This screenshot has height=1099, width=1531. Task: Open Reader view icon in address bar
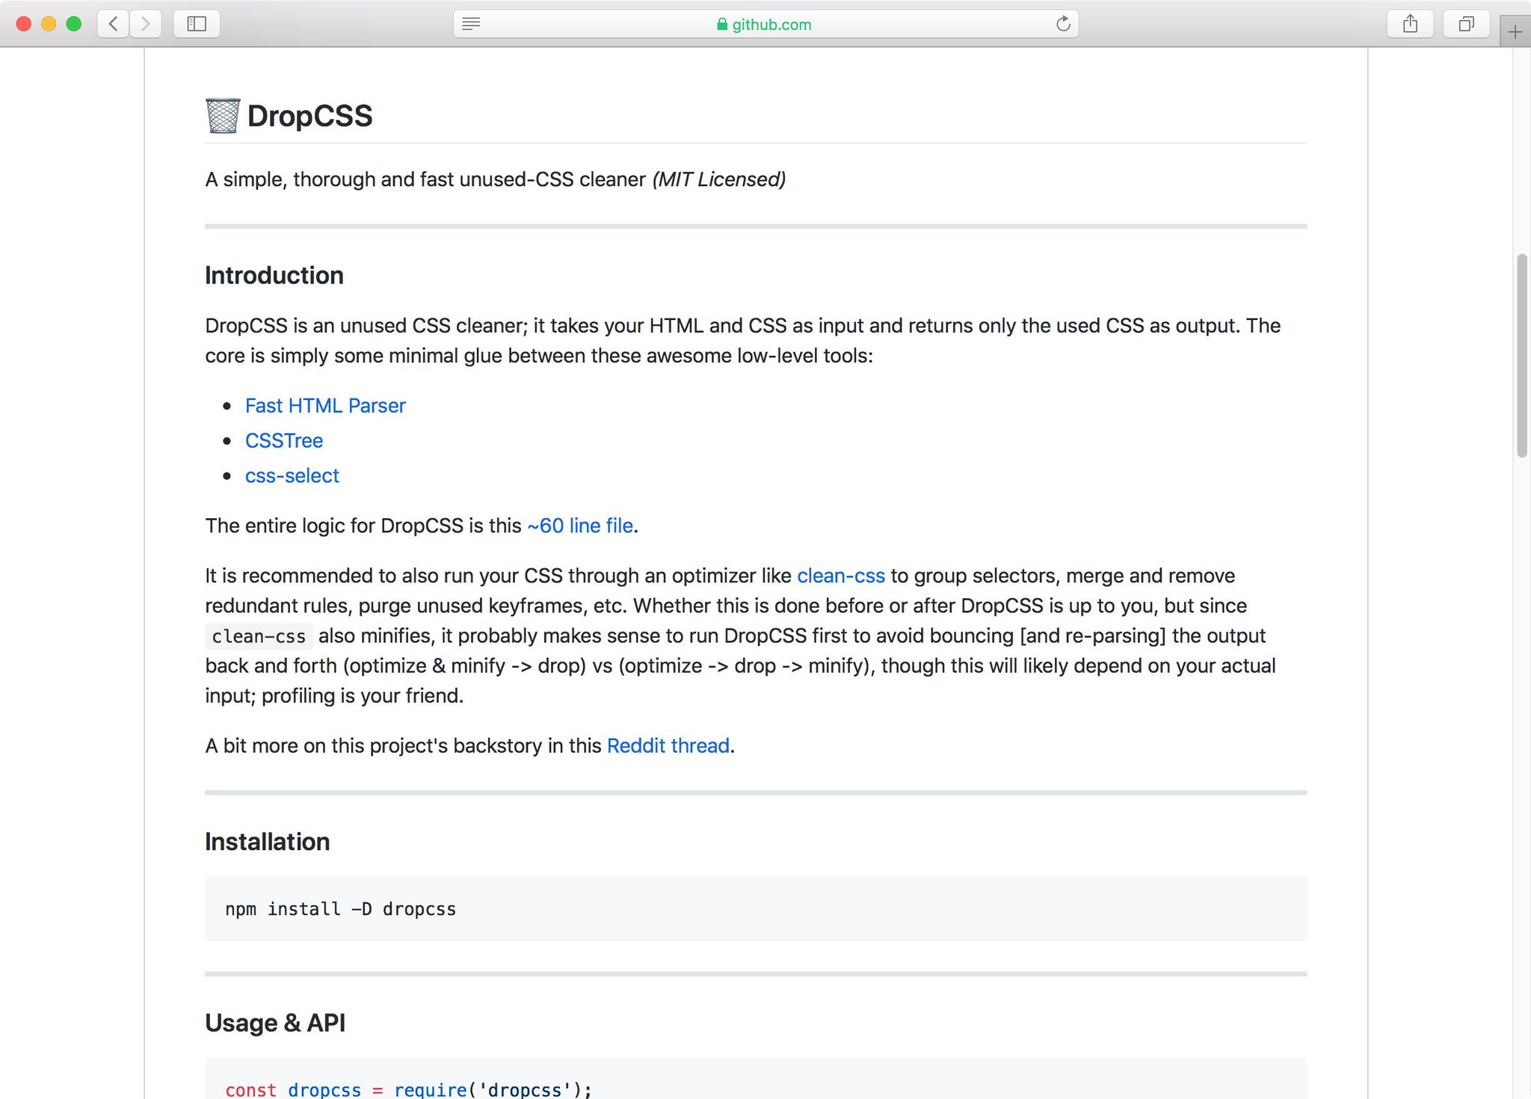tap(471, 24)
